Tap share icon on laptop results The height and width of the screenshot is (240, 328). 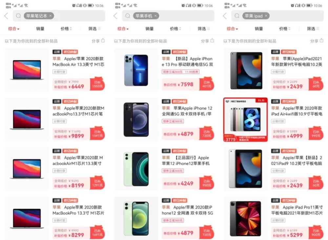click(x=103, y=41)
